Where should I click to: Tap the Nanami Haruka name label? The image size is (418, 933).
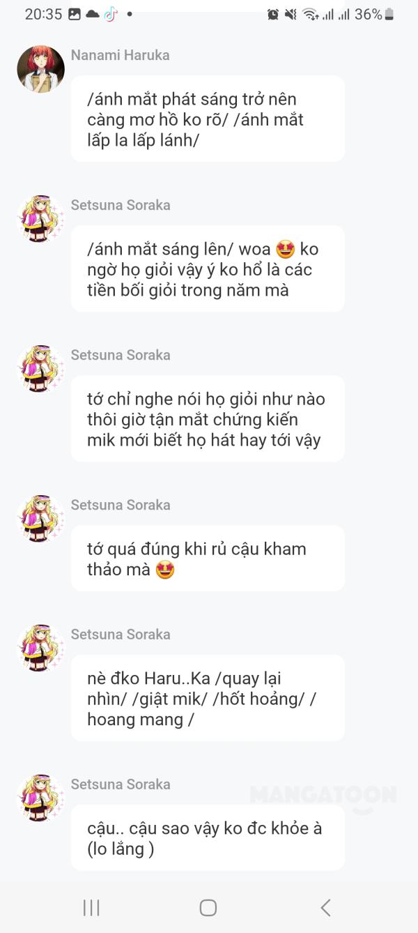coord(120,55)
